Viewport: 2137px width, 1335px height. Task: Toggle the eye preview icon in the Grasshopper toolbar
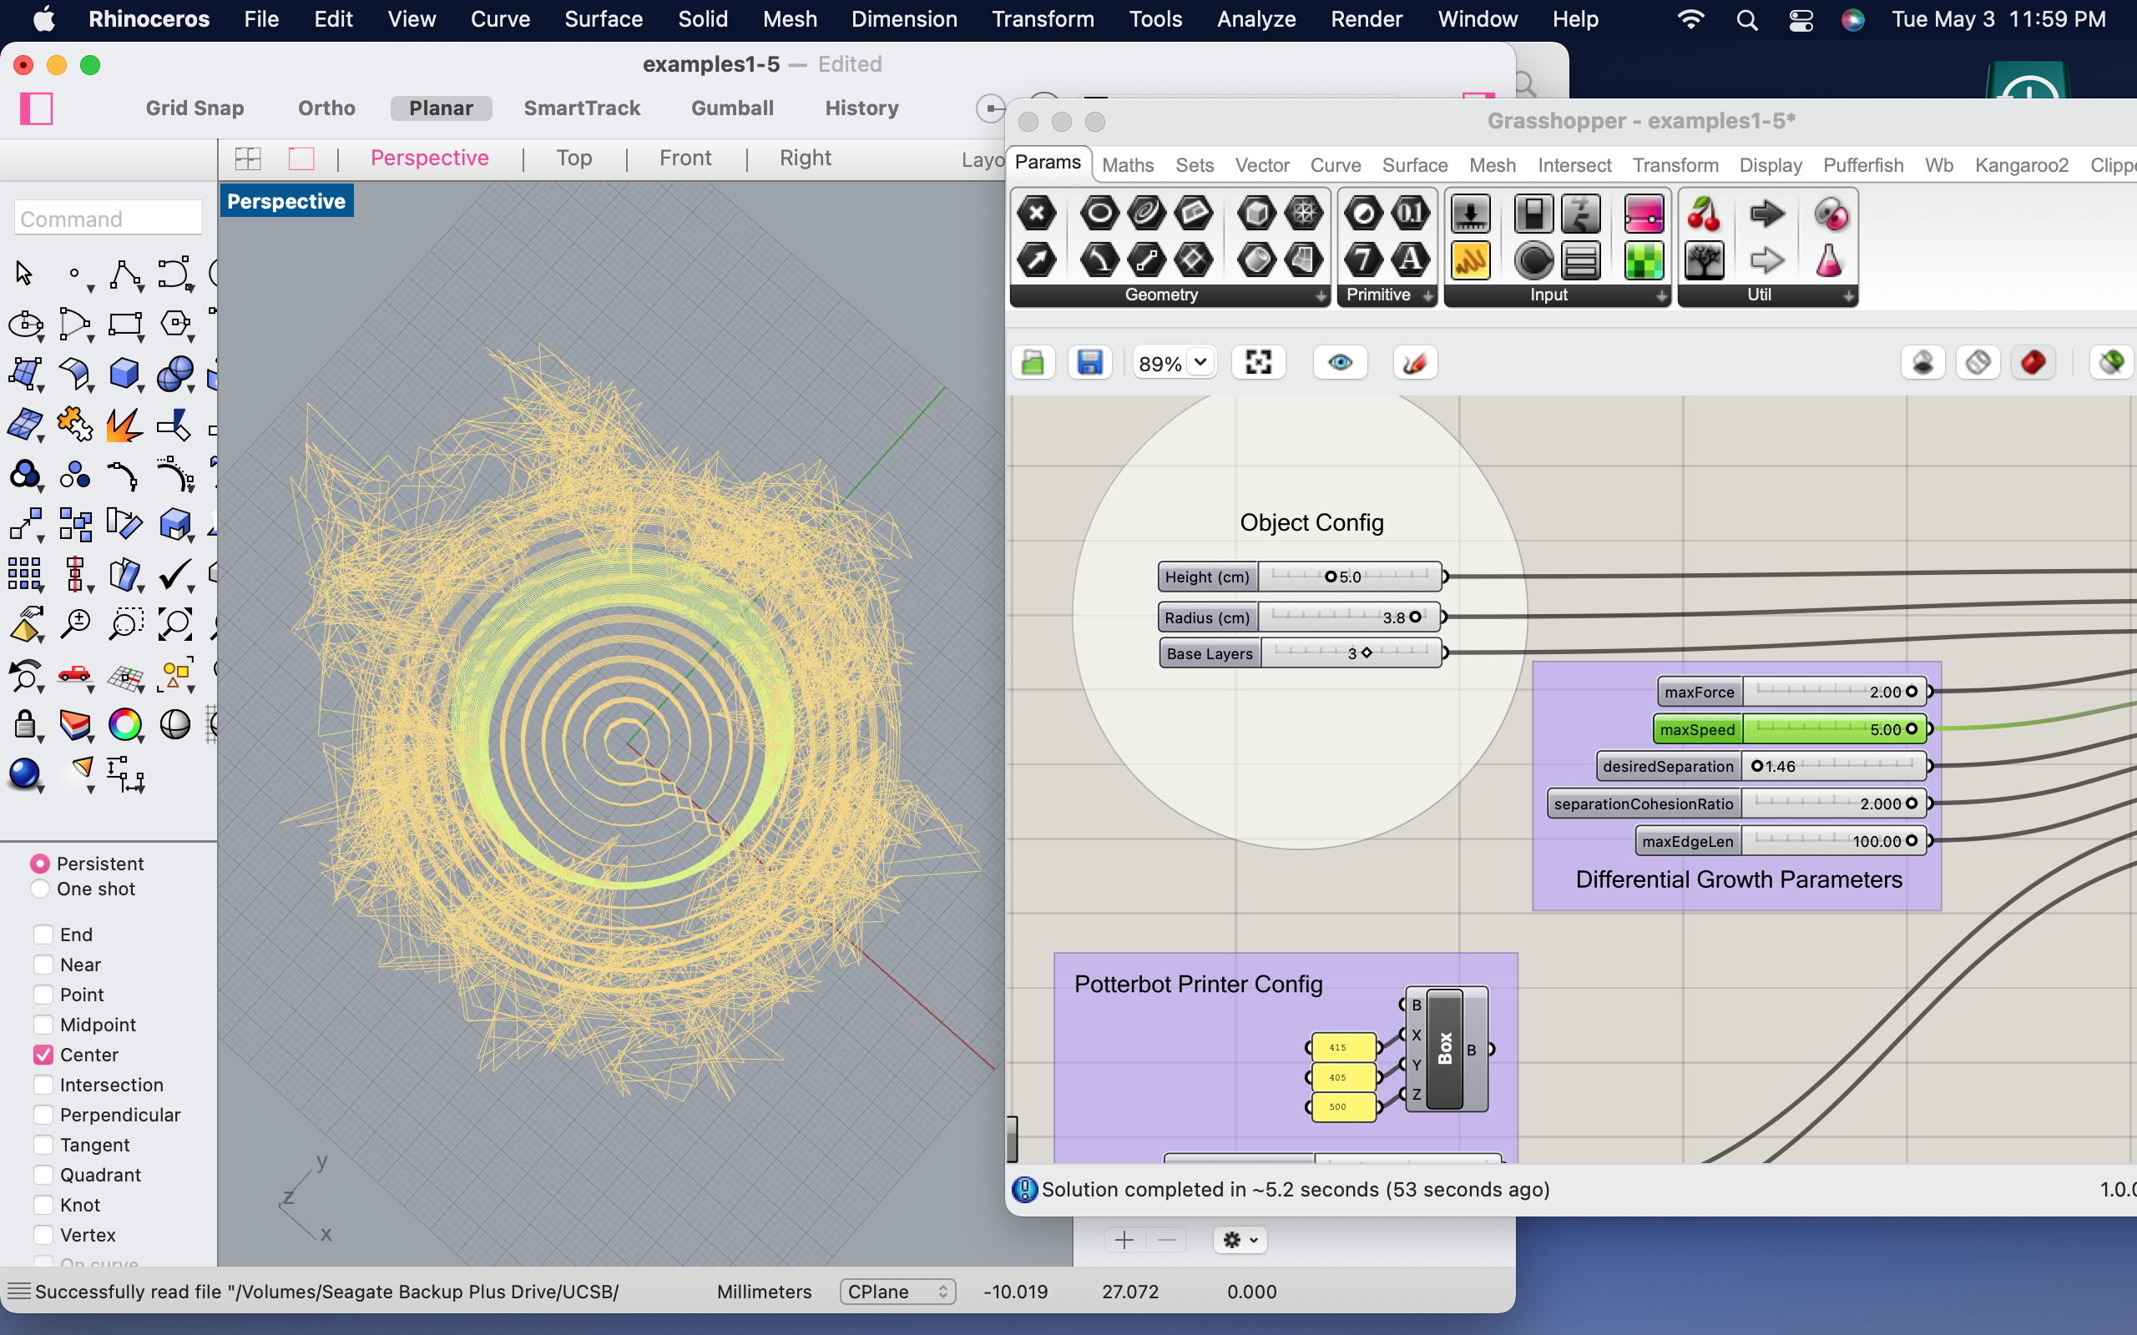click(x=1340, y=363)
